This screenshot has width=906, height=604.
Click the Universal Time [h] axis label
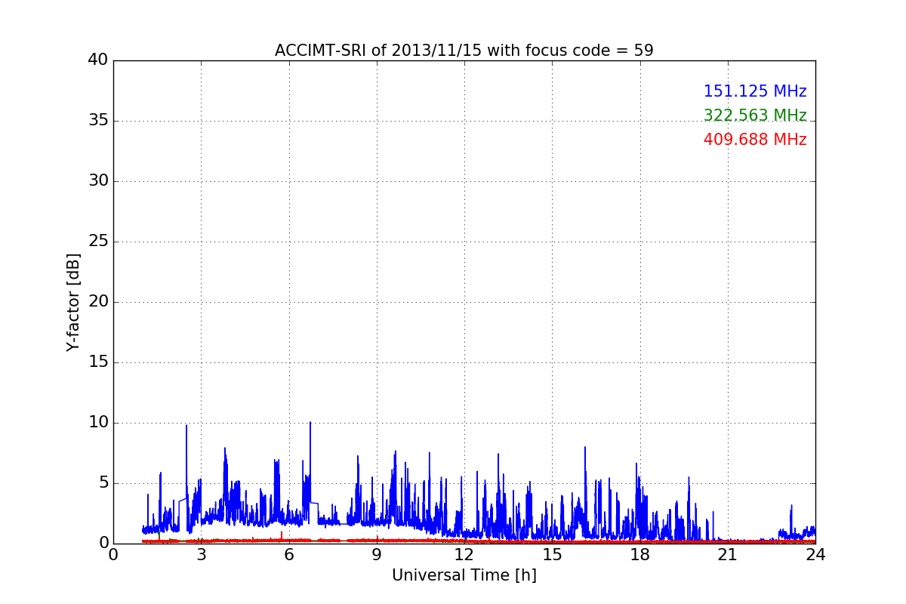point(464,575)
